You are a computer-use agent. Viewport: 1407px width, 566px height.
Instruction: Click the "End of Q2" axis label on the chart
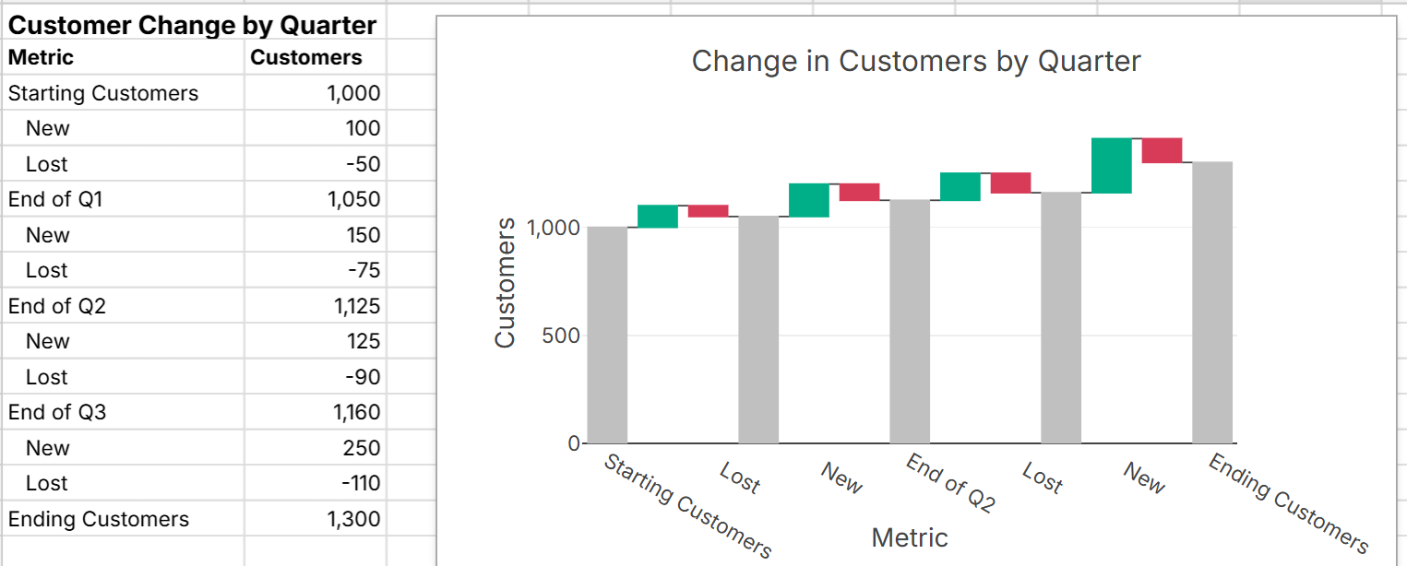click(950, 483)
